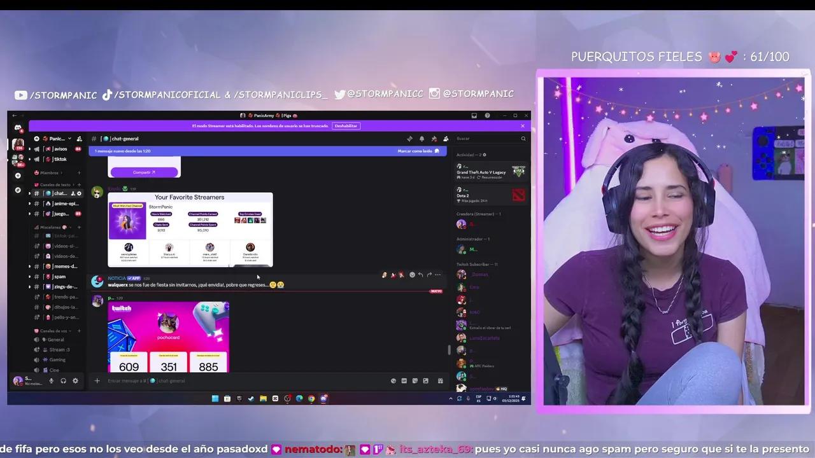This screenshot has width=815, height=458.
Task: Click Marcar como leído button
Action: click(418, 151)
